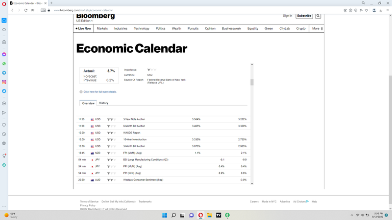Open Twitter in the Opera sidebar
The image size is (392, 220).
click(4, 91)
